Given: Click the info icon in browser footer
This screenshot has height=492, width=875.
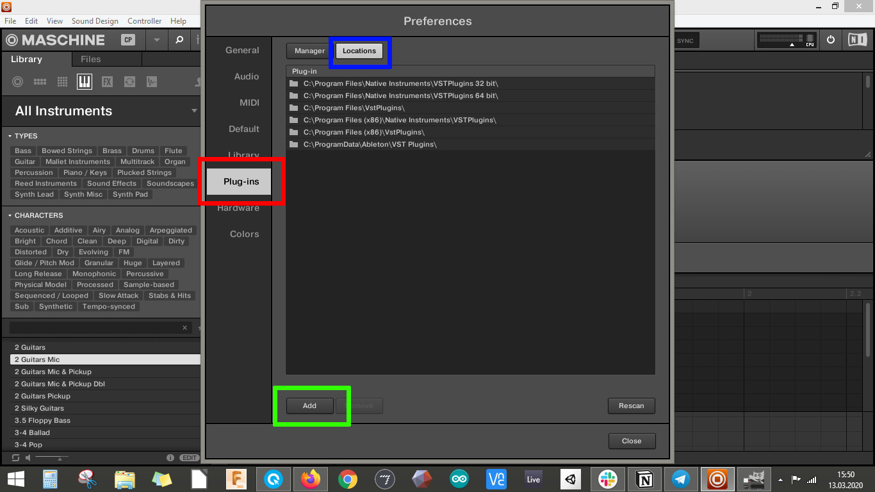Looking at the screenshot, I should click(170, 457).
